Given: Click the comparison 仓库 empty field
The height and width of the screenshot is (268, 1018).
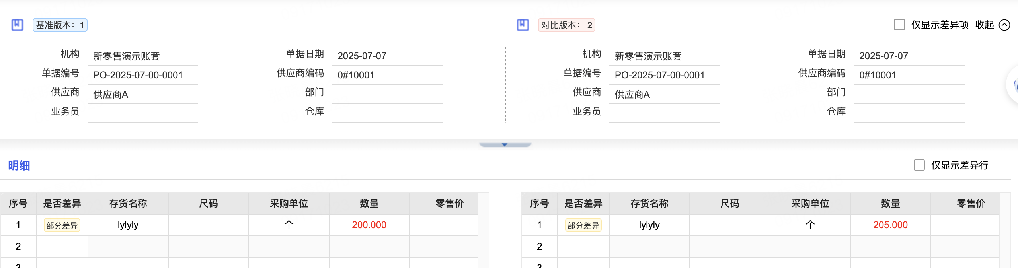Looking at the screenshot, I should pyautogui.click(x=909, y=113).
